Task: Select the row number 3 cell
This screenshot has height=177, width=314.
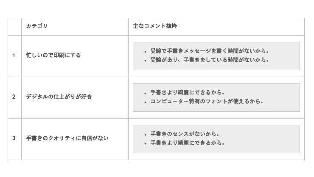Action: [14, 138]
